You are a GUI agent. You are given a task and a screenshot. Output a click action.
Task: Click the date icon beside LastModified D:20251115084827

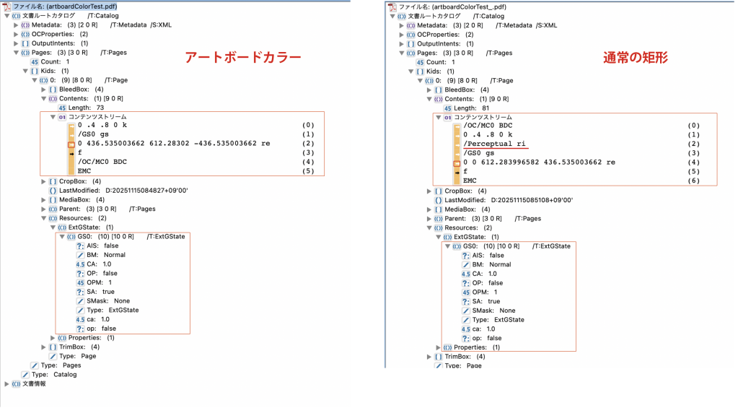(x=53, y=190)
